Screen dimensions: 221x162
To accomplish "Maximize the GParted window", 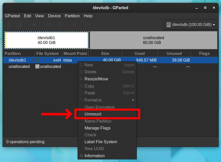I will tap(205, 8).
